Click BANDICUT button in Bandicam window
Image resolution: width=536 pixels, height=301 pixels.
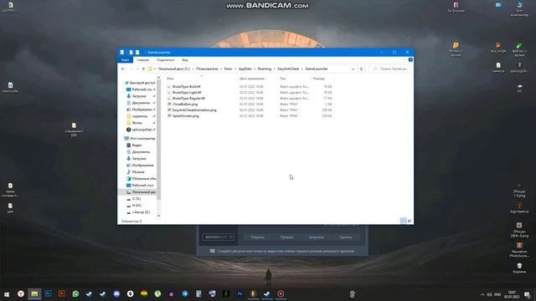point(218,237)
